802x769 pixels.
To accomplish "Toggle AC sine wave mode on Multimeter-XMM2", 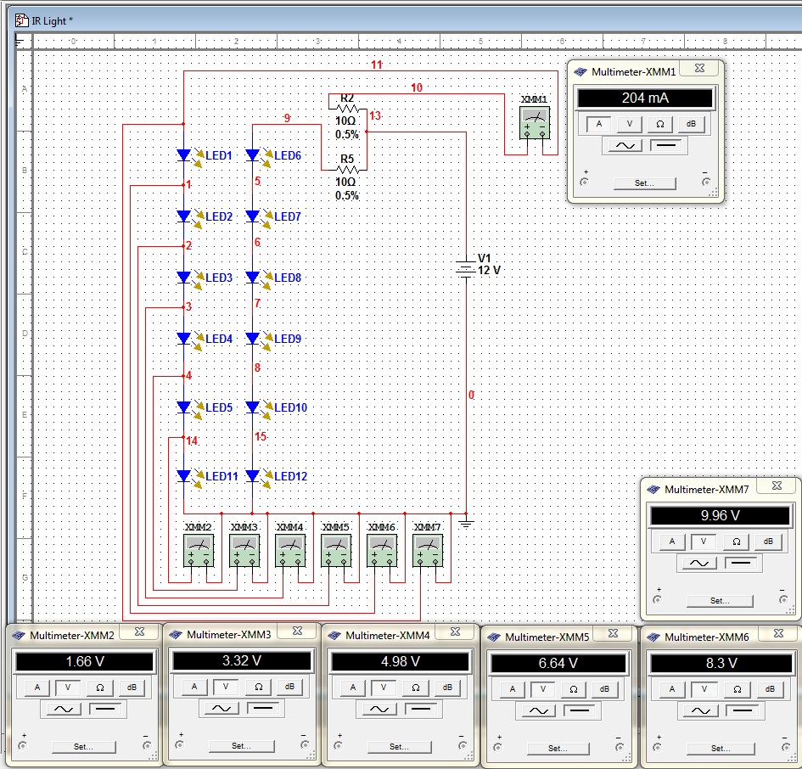I will 64,710.
